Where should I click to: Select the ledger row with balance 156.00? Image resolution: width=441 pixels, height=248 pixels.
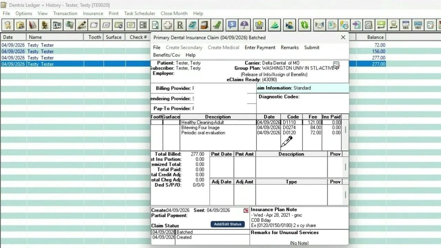click(x=193, y=51)
